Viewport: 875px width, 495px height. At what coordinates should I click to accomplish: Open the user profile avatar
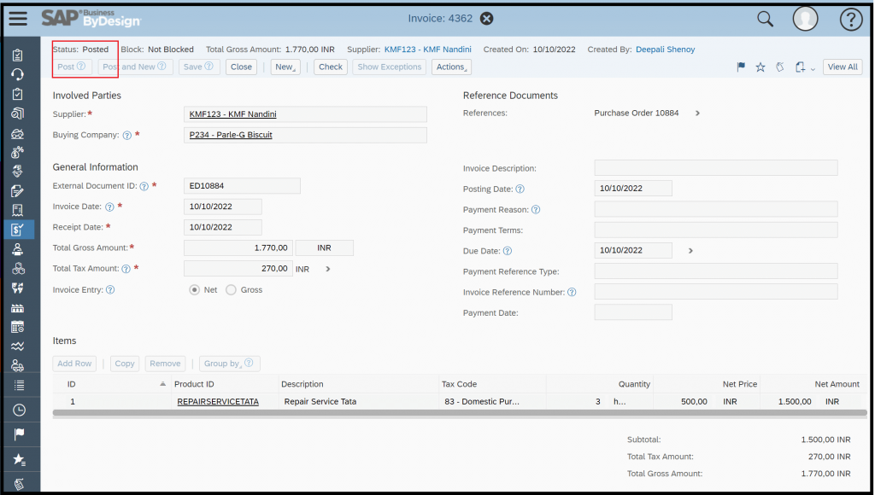[x=805, y=19]
